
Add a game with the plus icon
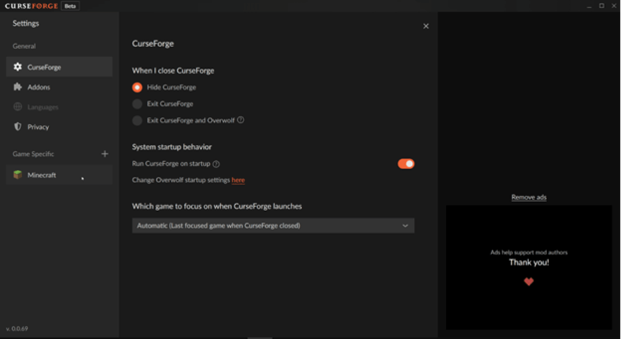tap(105, 154)
